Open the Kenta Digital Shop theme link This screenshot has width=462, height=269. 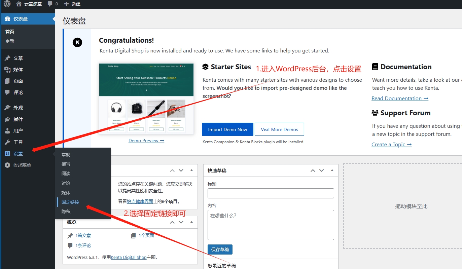tap(129, 257)
